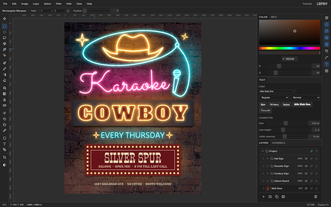Select the Brush tool
The height and width of the screenshot is (207, 331).
[4, 63]
